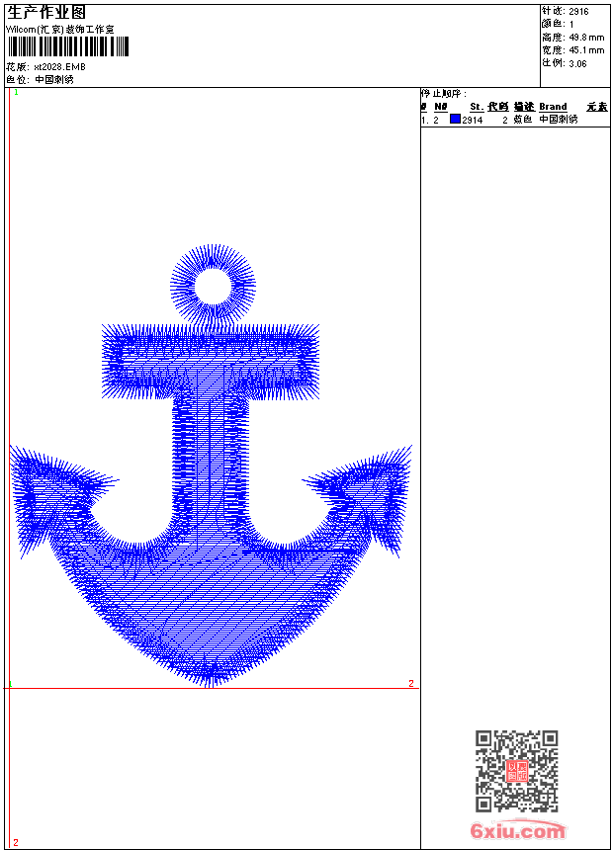Click the 停止顺序 stop sequence heading

tap(444, 93)
